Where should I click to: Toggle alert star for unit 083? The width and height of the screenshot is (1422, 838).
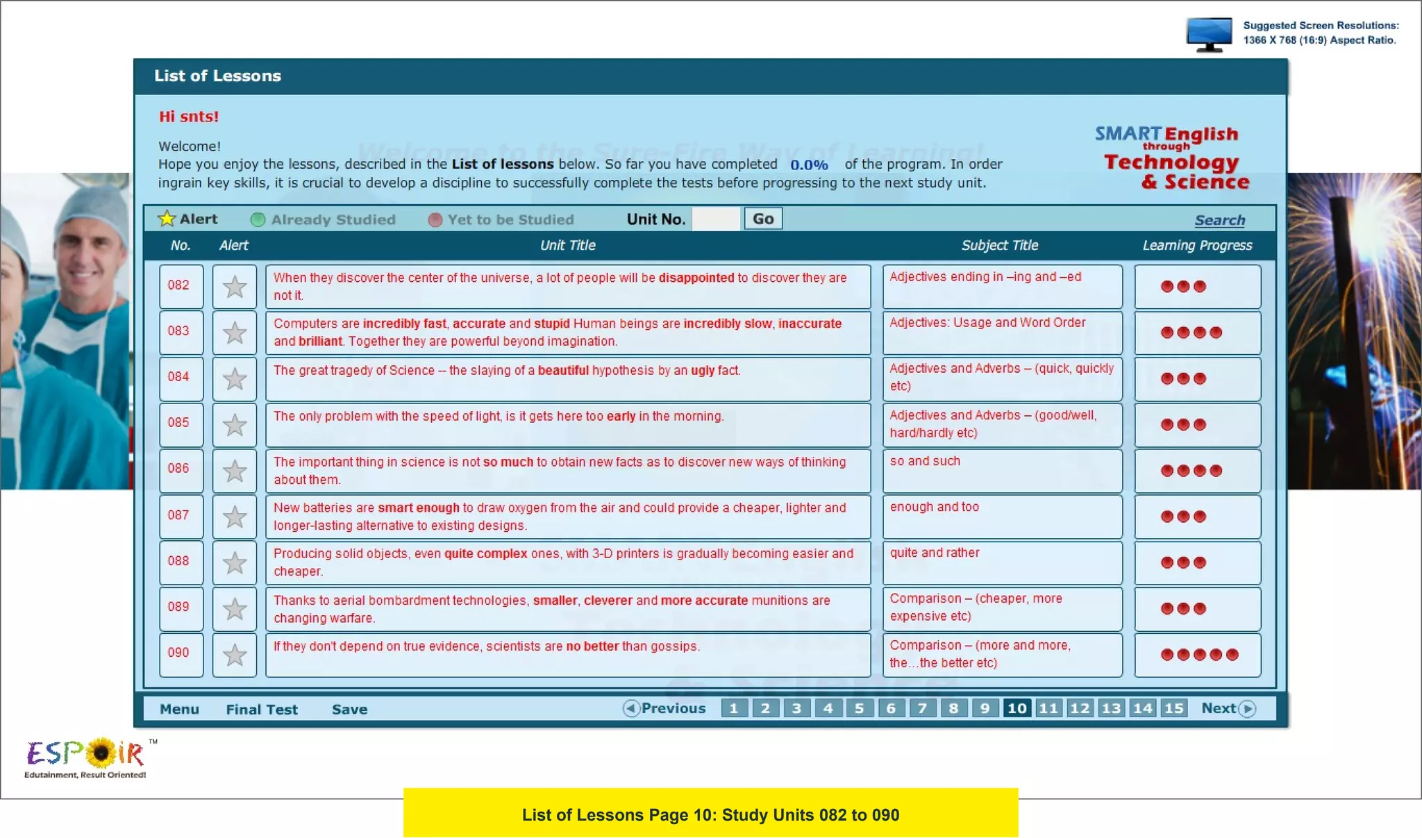pyautogui.click(x=235, y=333)
